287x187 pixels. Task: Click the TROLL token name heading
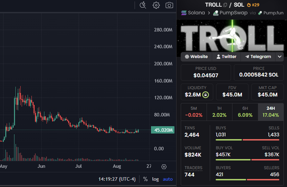click(x=214, y=5)
